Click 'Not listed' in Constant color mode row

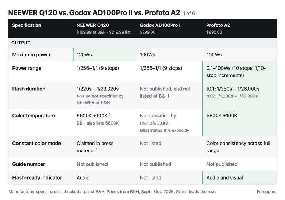tap(150, 143)
